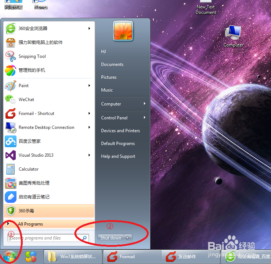Open Win7系统锁屏 folder taskbar button

pos(73,257)
